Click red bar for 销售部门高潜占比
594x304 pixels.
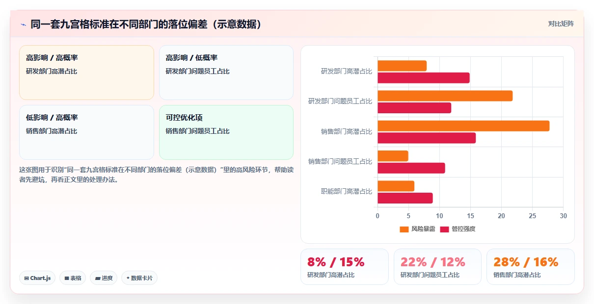(x=427, y=138)
